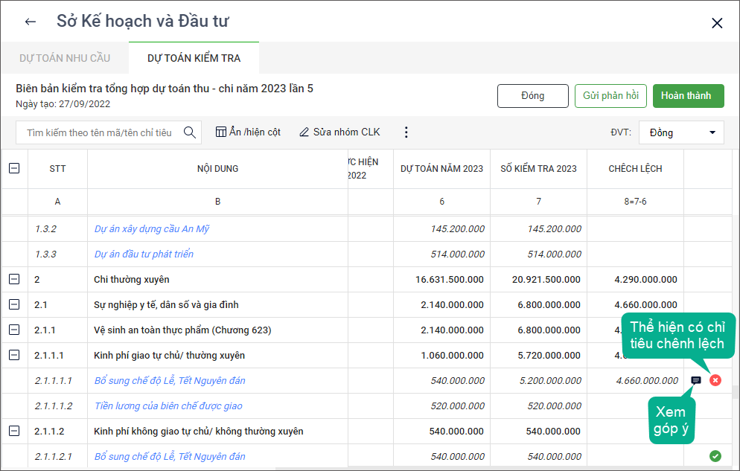Switch to DỰ TOÁN NHU CẦU tab
Viewport: 740px width, 471px height.
(65, 58)
